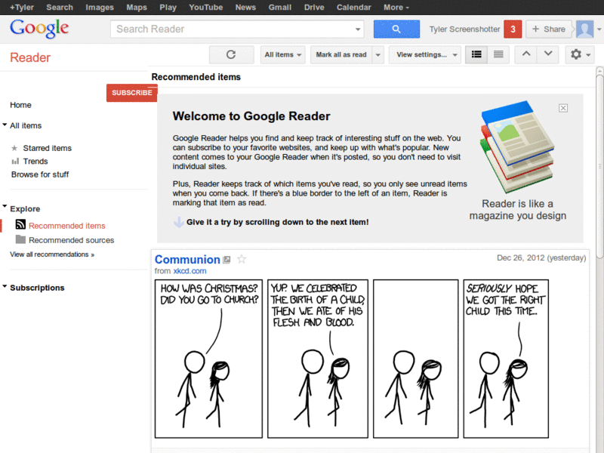
Task: Refresh the feed with the reload icon
Action: tap(231, 54)
